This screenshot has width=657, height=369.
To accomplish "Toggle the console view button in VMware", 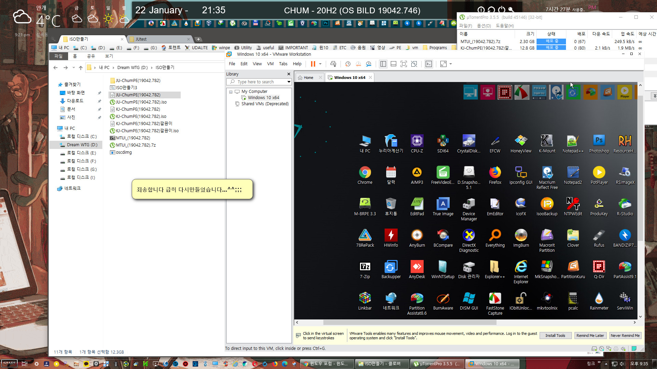I will pos(429,64).
